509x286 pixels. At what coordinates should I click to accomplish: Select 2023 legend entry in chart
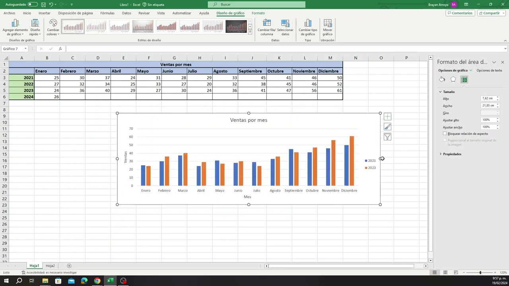point(370,168)
